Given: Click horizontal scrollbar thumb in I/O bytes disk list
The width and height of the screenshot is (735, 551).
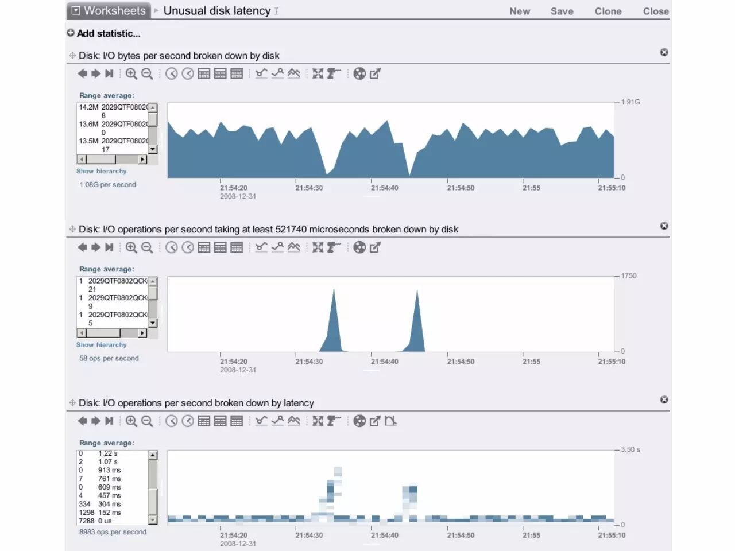Looking at the screenshot, I should pyautogui.click(x=100, y=160).
